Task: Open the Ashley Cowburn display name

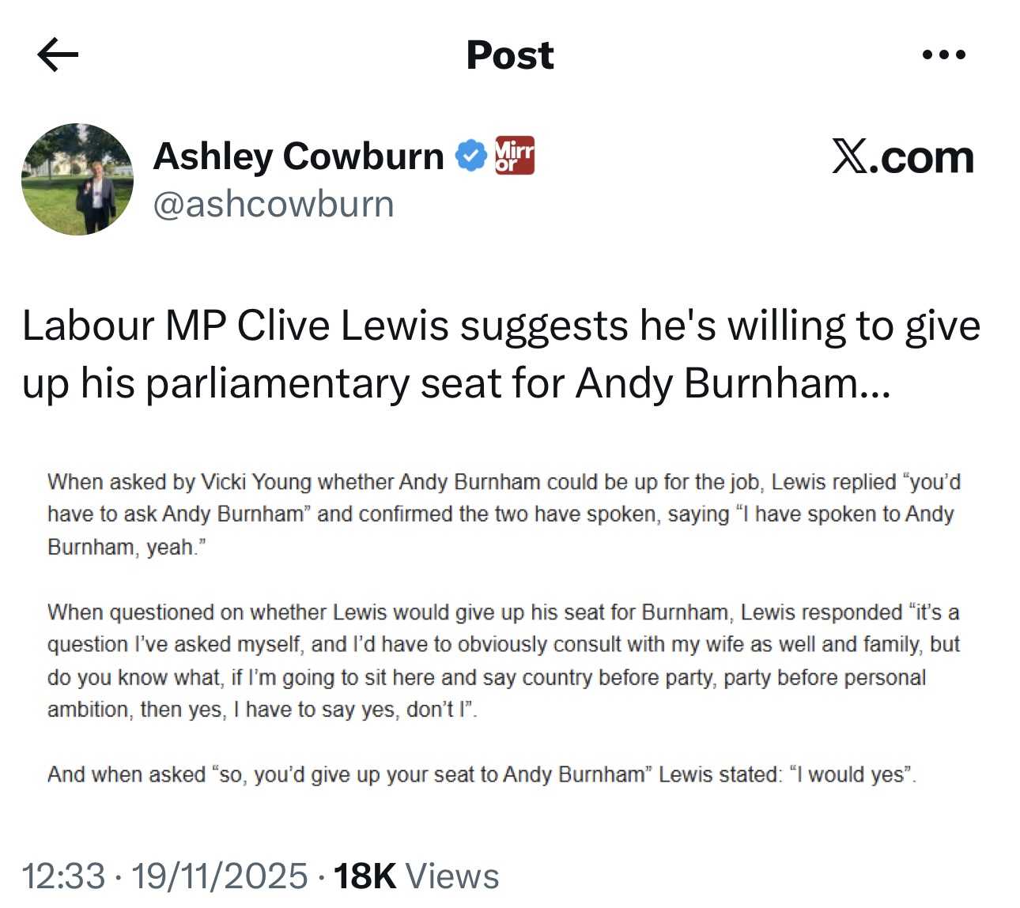Action: tap(298, 156)
